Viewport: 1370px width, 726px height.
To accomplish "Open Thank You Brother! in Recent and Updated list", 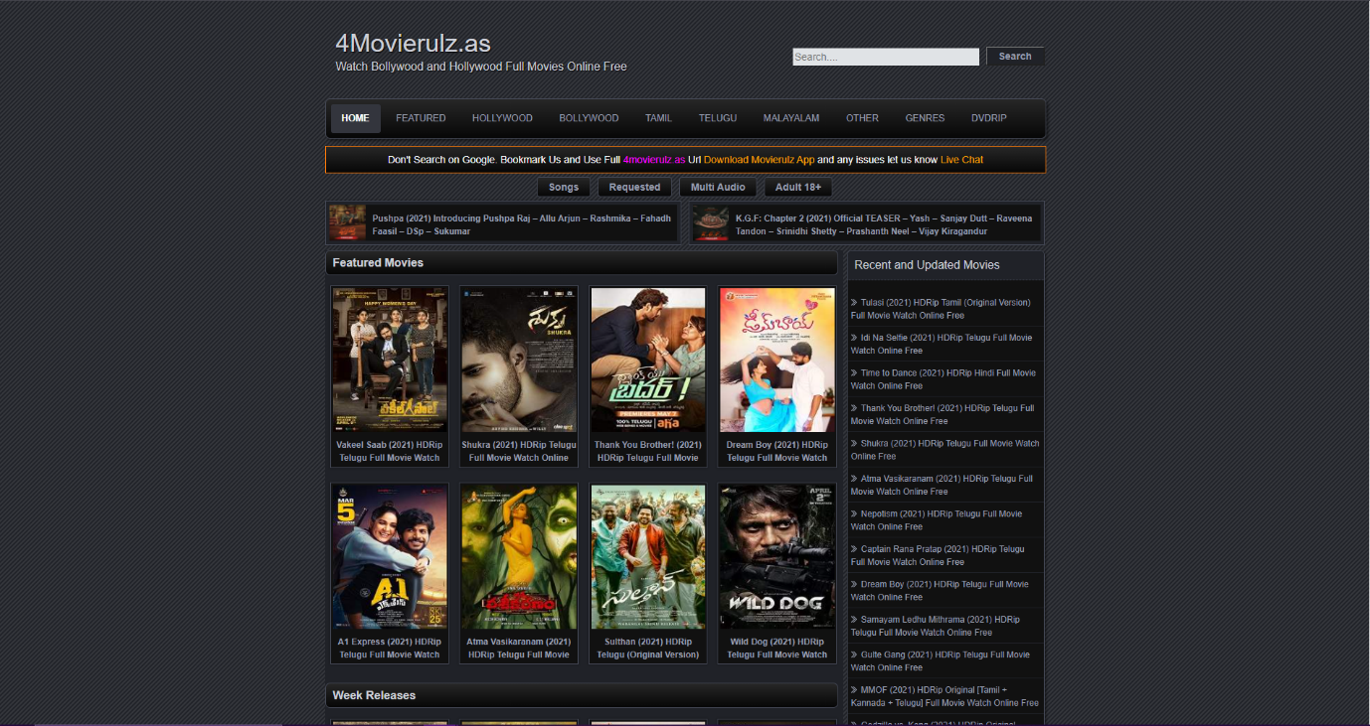I will pyautogui.click(x=942, y=414).
